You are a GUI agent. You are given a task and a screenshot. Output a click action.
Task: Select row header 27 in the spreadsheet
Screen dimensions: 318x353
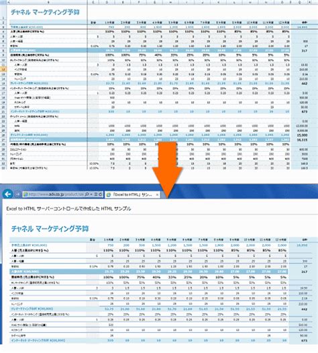pyautogui.click(x=3, y=140)
